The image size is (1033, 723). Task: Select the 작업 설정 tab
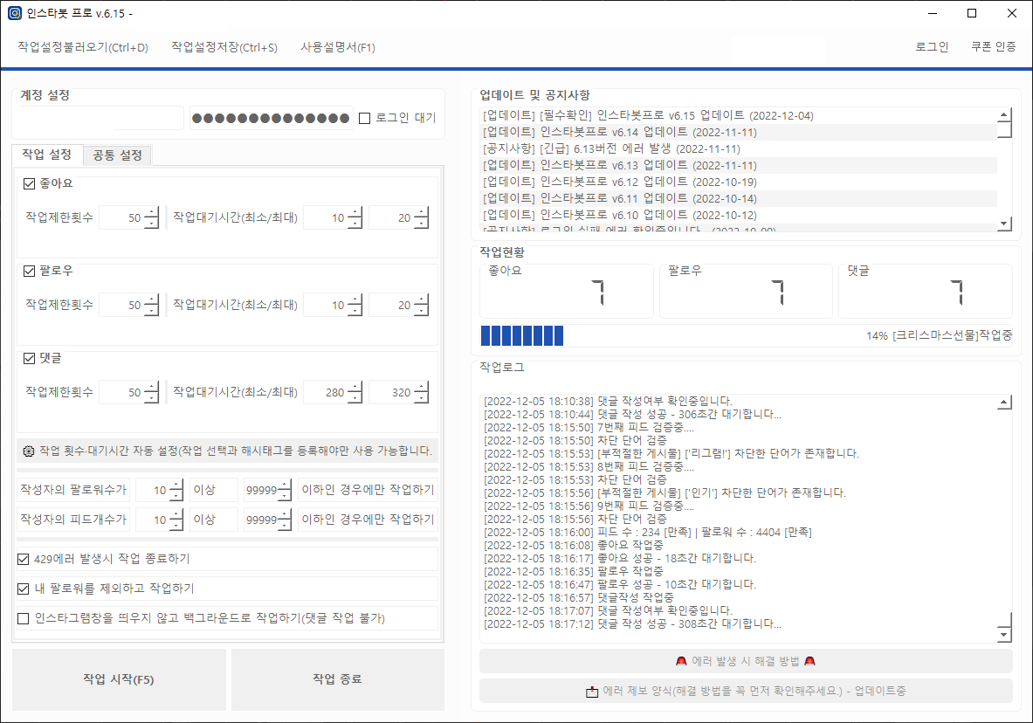(x=47, y=155)
